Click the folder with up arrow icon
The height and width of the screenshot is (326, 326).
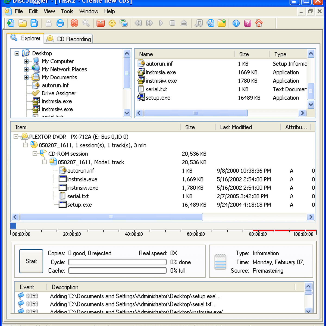pyautogui.click(x=222, y=23)
